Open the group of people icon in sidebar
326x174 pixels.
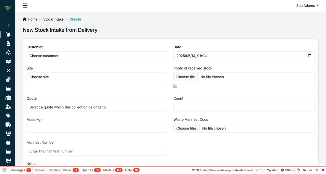(8, 133)
